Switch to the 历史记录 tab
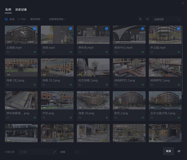 pos(21,10)
